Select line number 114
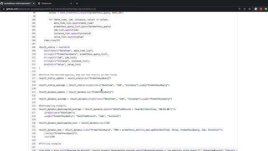 tap(33, 68)
